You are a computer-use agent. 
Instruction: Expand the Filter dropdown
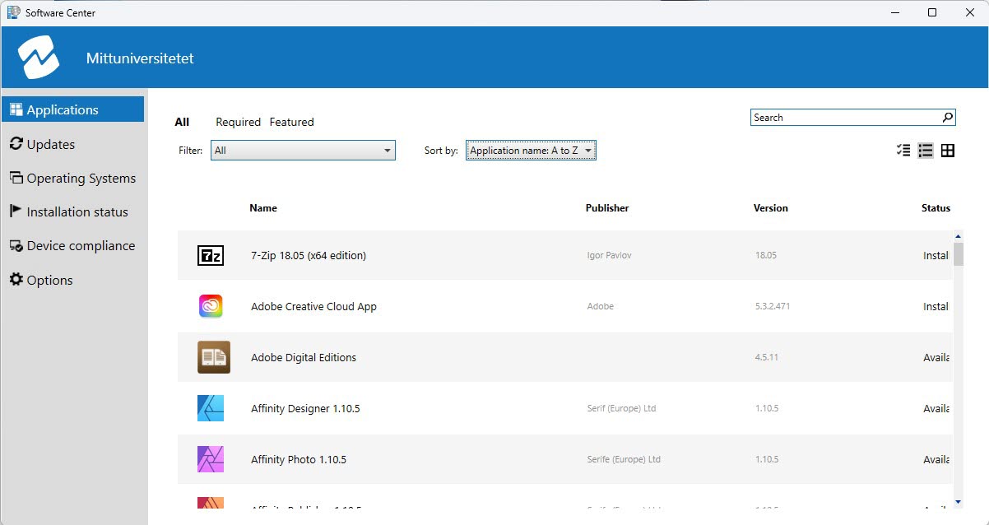tap(303, 151)
